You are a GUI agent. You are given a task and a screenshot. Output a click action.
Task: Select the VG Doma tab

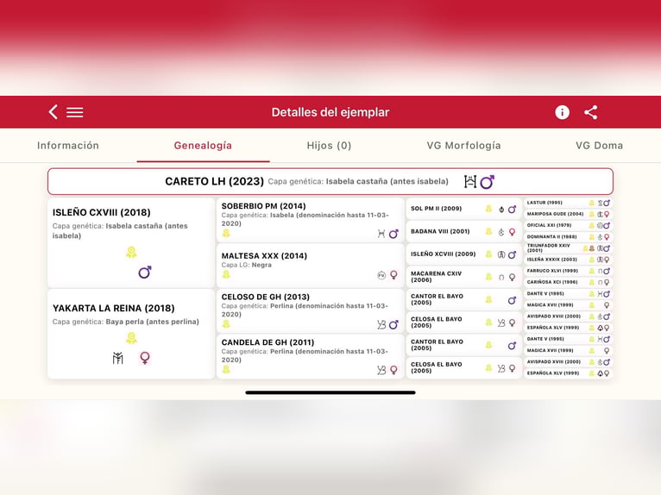[x=599, y=146]
